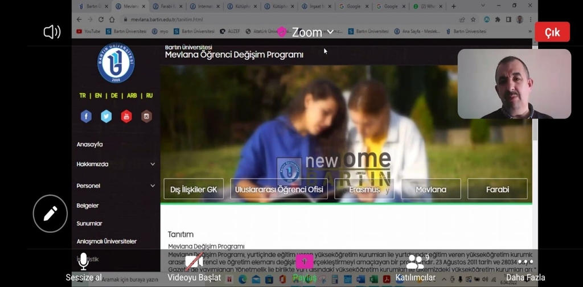Open Anlaşmalı Üniversiteler in the sidebar
The width and height of the screenshot is (583, 287).
(106, 241)
